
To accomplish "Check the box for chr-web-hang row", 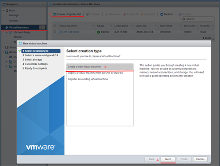I will [x=55, y=32].
